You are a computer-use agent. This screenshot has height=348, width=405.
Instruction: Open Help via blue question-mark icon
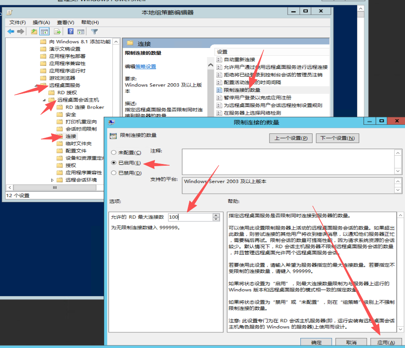point(71,31)
